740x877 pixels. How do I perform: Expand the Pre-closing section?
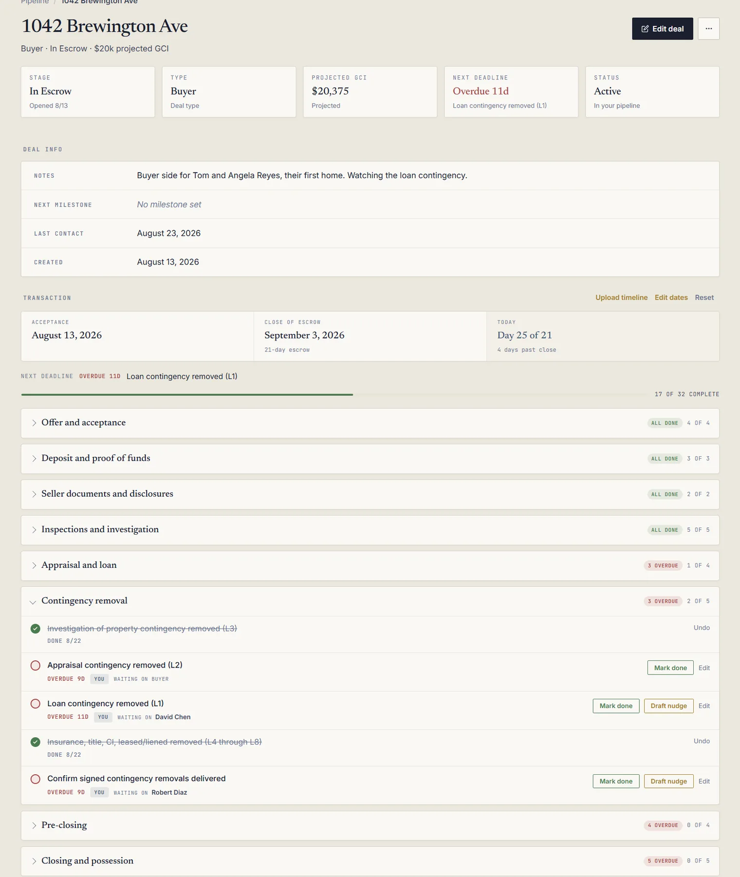coord(370,825)
